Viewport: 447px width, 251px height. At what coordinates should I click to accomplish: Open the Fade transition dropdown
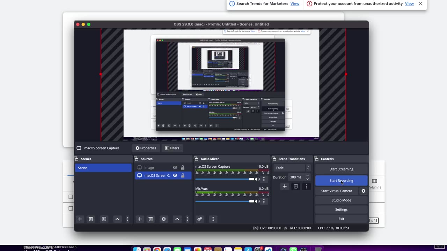292,168
